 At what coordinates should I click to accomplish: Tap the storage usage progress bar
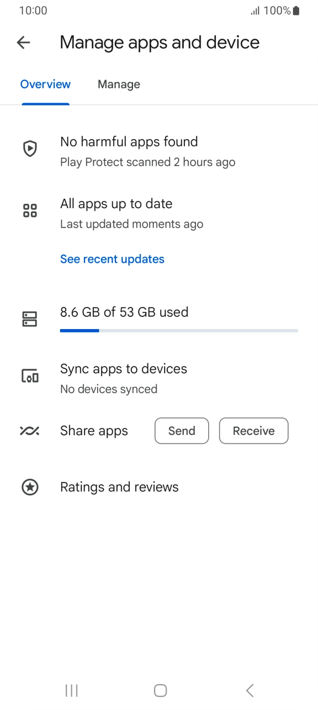tap(179, 330)
